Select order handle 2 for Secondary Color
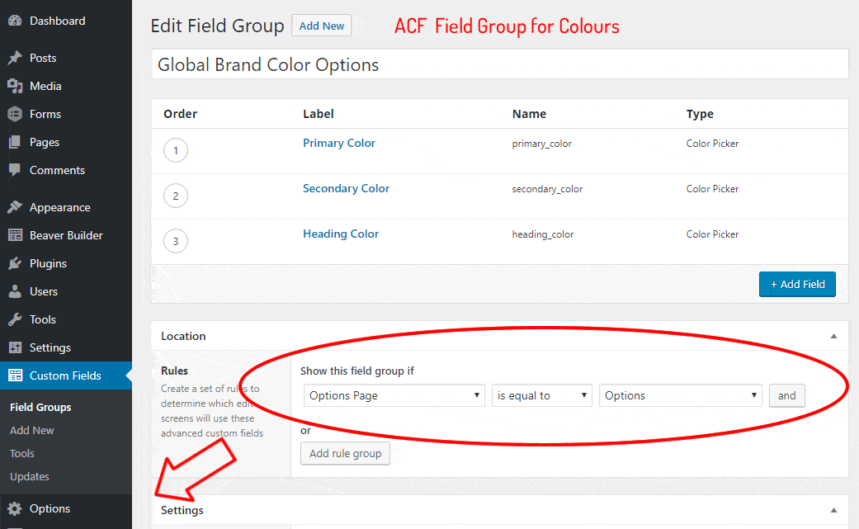This screenshot has height=529, width=859. coord(175,196)
